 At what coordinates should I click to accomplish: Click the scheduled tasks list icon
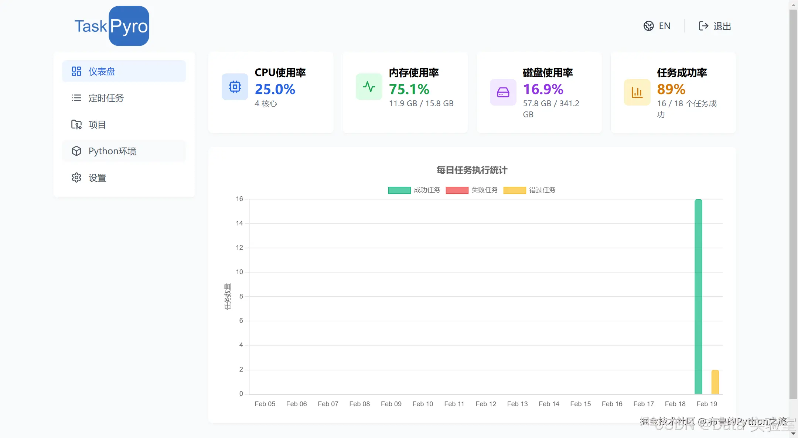[76, 98]
